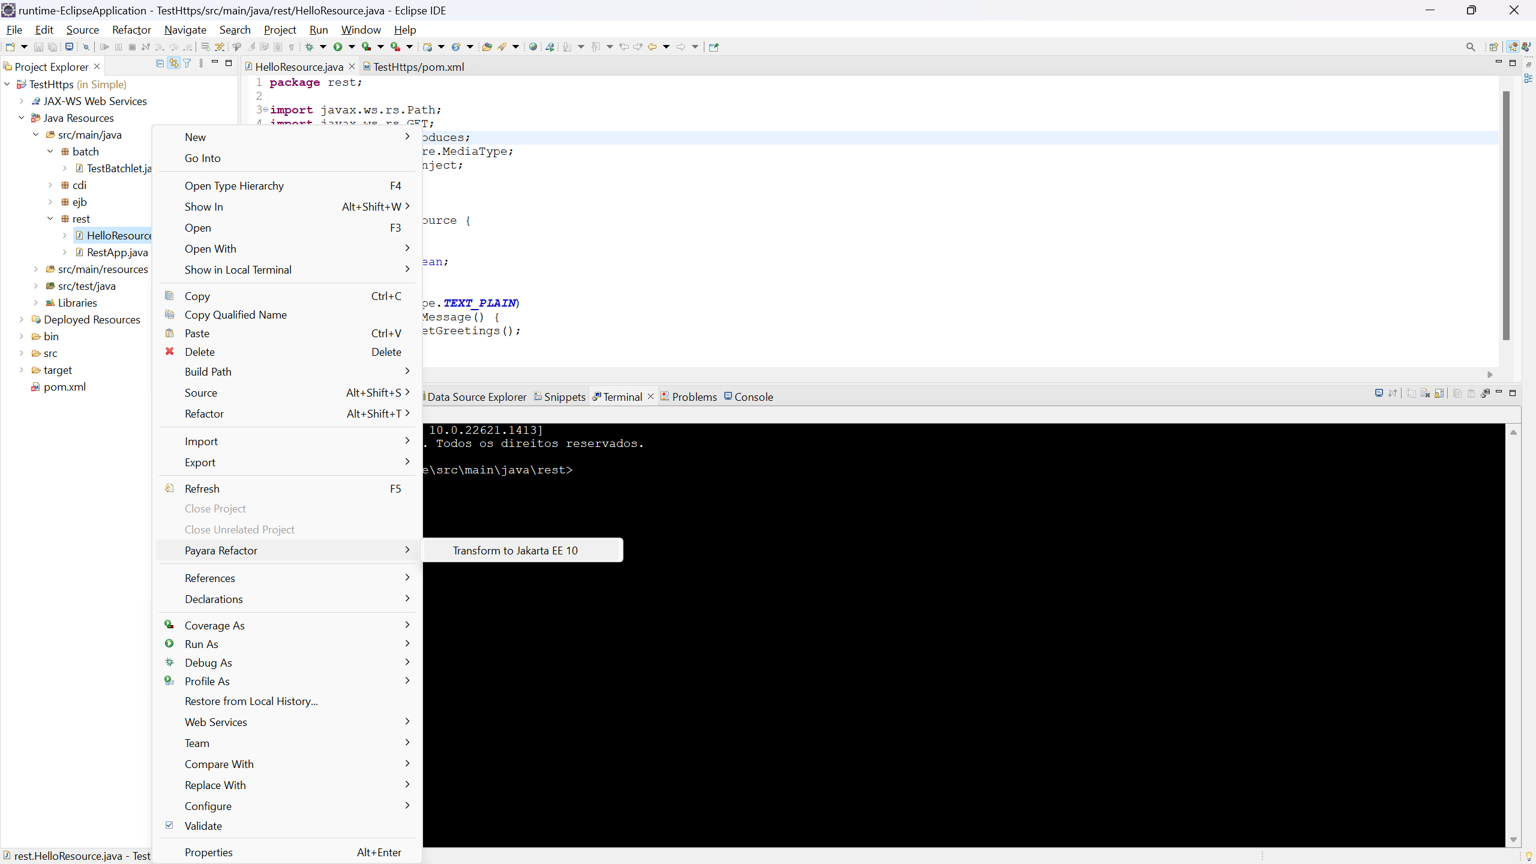This screenshot has height=864, width=1536.
Task: Enable Scroll Lock in the Terminal toolbar
Action: tap(1438, 393)
